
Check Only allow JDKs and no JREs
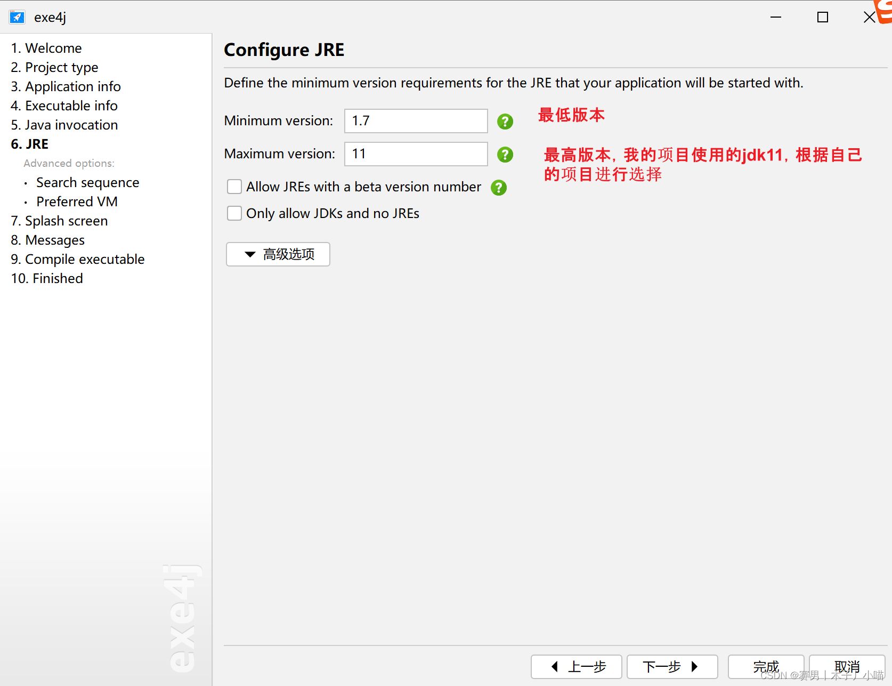pyautogui.click(x=234, y=213)
